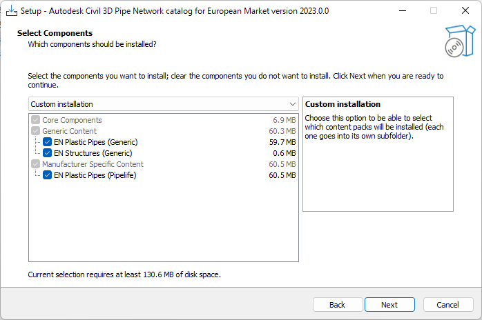Click the box and disc wizard image
Viewport: 482px width, 320px height.
(460, 41)
